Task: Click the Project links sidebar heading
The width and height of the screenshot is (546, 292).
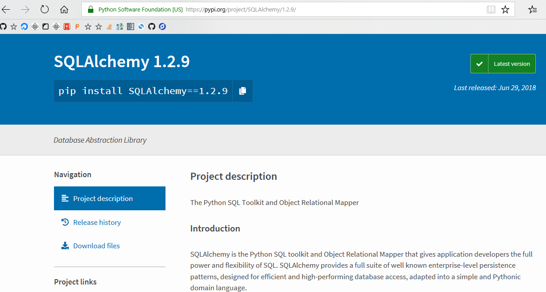Action: coord(75,282)
